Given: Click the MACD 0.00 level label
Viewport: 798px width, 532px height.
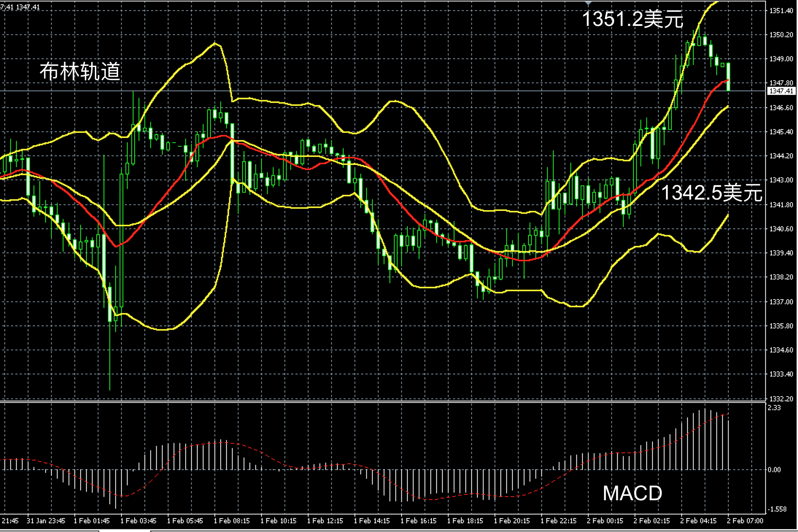Looking at the screenshot, I should pyautogui.click(x=774, y=470).
